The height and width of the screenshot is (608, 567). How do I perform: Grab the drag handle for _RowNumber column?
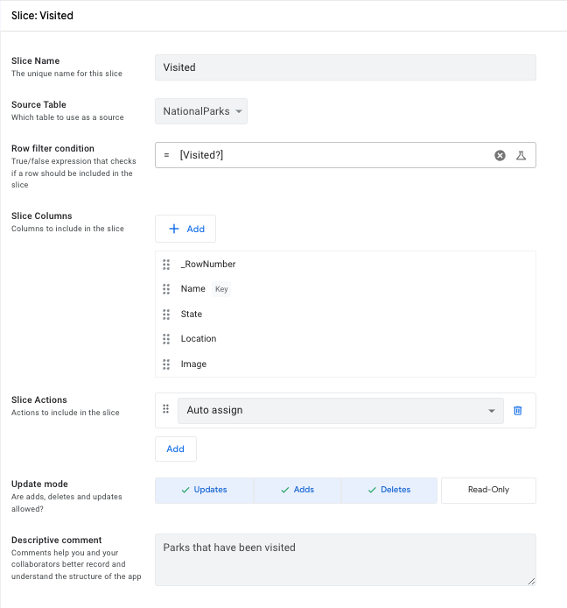[x=166, y=265]
